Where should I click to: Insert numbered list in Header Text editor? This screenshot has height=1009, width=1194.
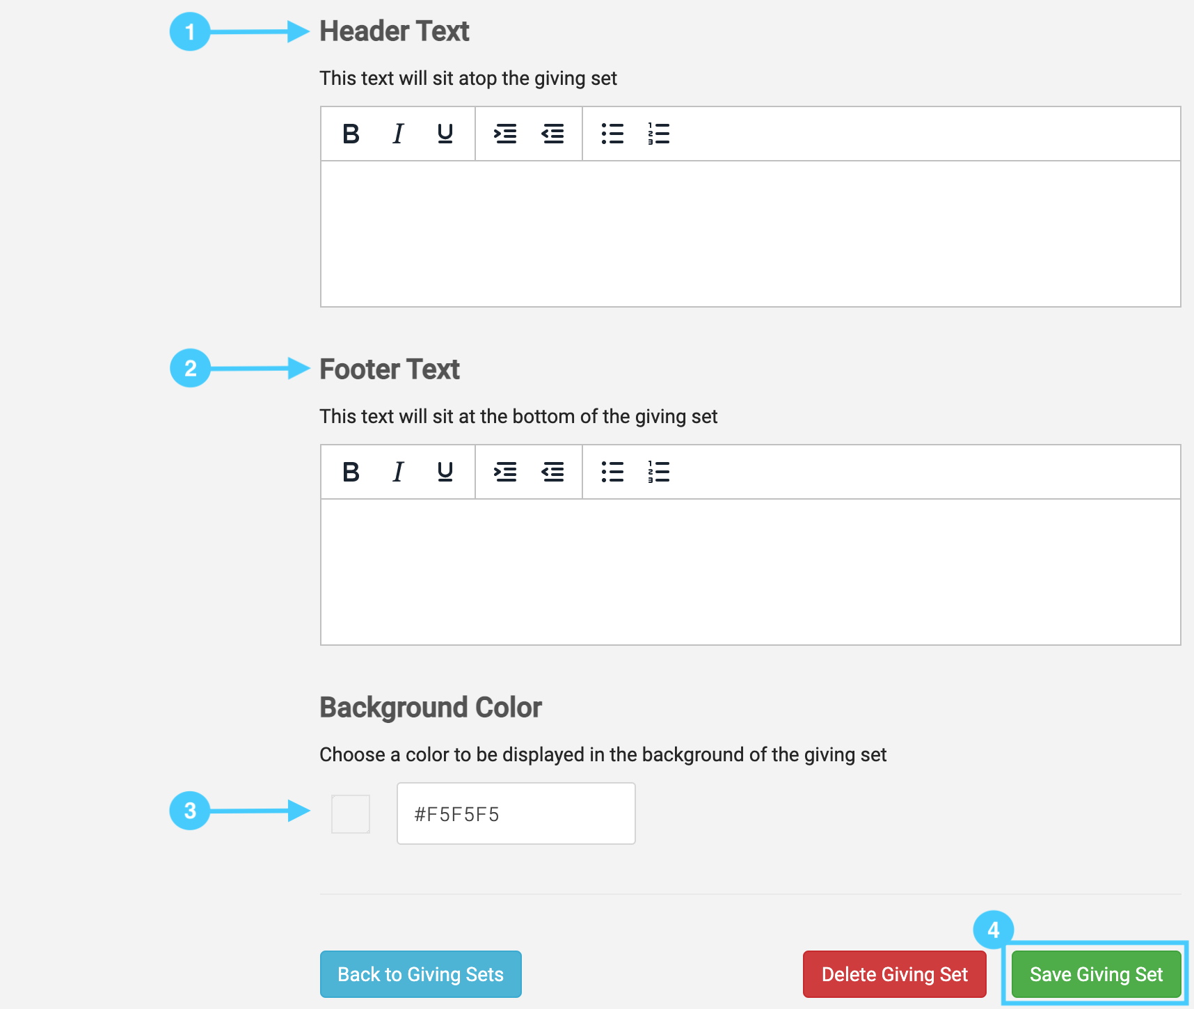click(658, 134)
